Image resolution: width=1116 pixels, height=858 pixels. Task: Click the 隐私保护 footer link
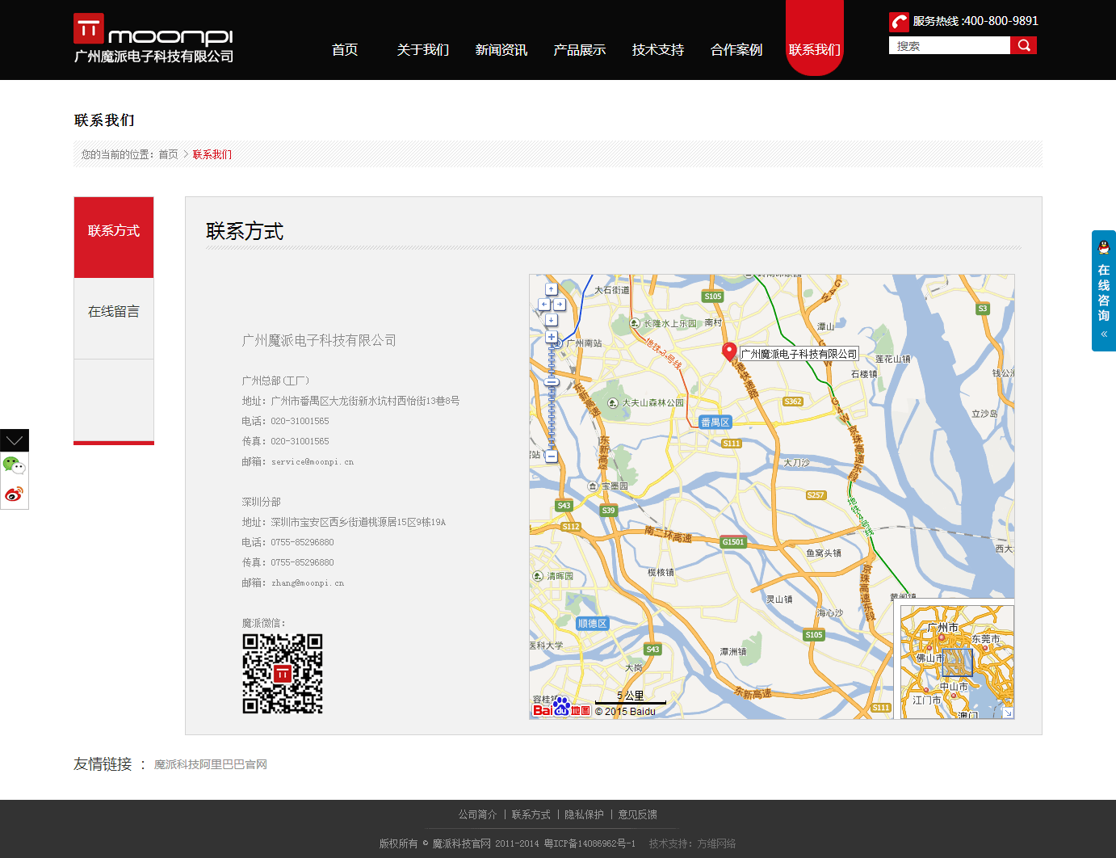585,814
